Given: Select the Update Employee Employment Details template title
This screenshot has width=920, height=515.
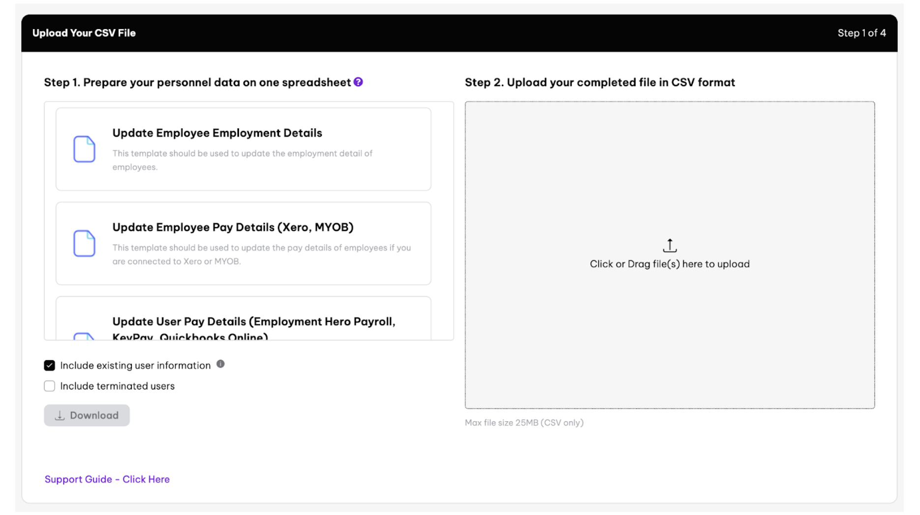Looking at the screenshot, I should point(217,133).
